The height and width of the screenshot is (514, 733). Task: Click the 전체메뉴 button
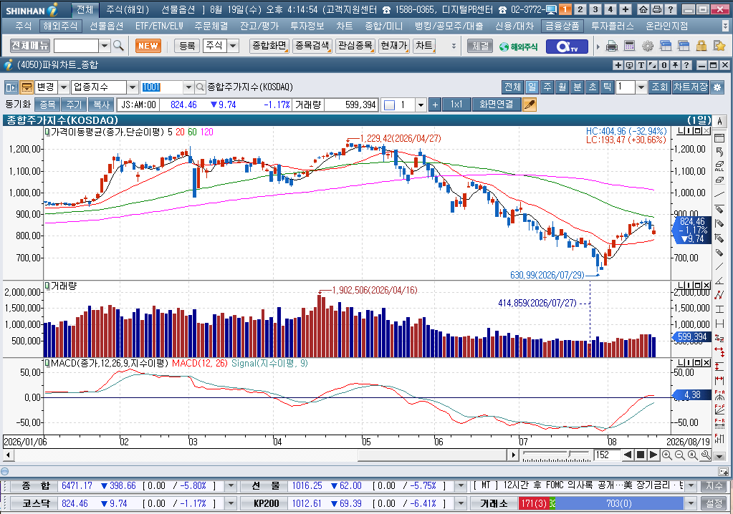pos(30,46)
